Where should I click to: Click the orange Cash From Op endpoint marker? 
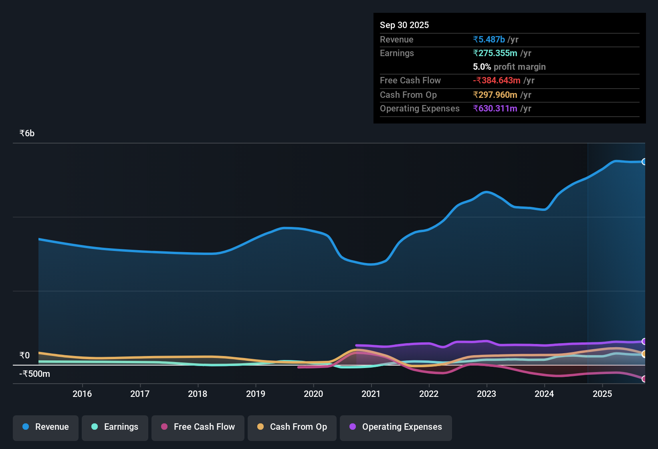tap(644, 354)
